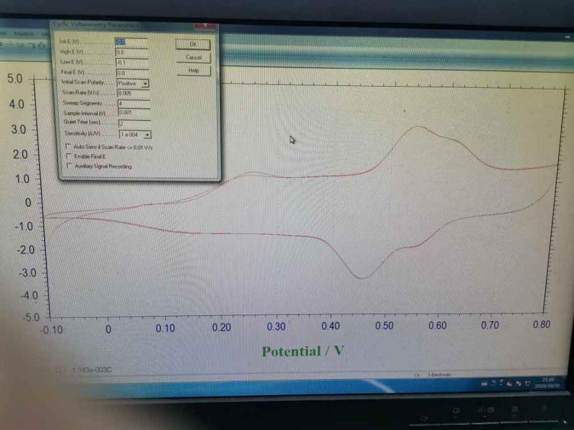Check Auxiliary Signal Recording option

click(69, 166)
